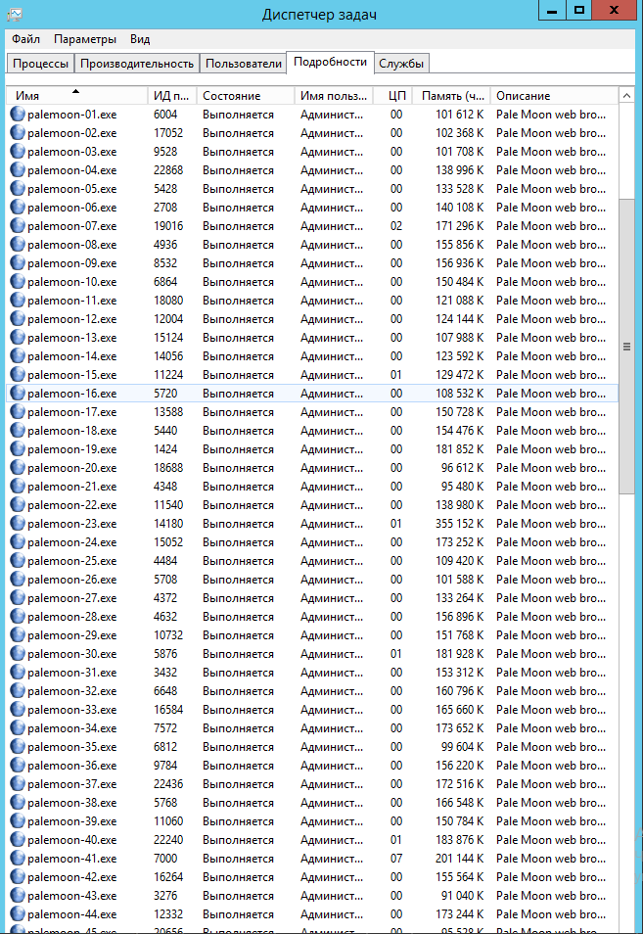Sort processes by the Имя column
Viewport: 643px width, 934px height.
point(76,95)
